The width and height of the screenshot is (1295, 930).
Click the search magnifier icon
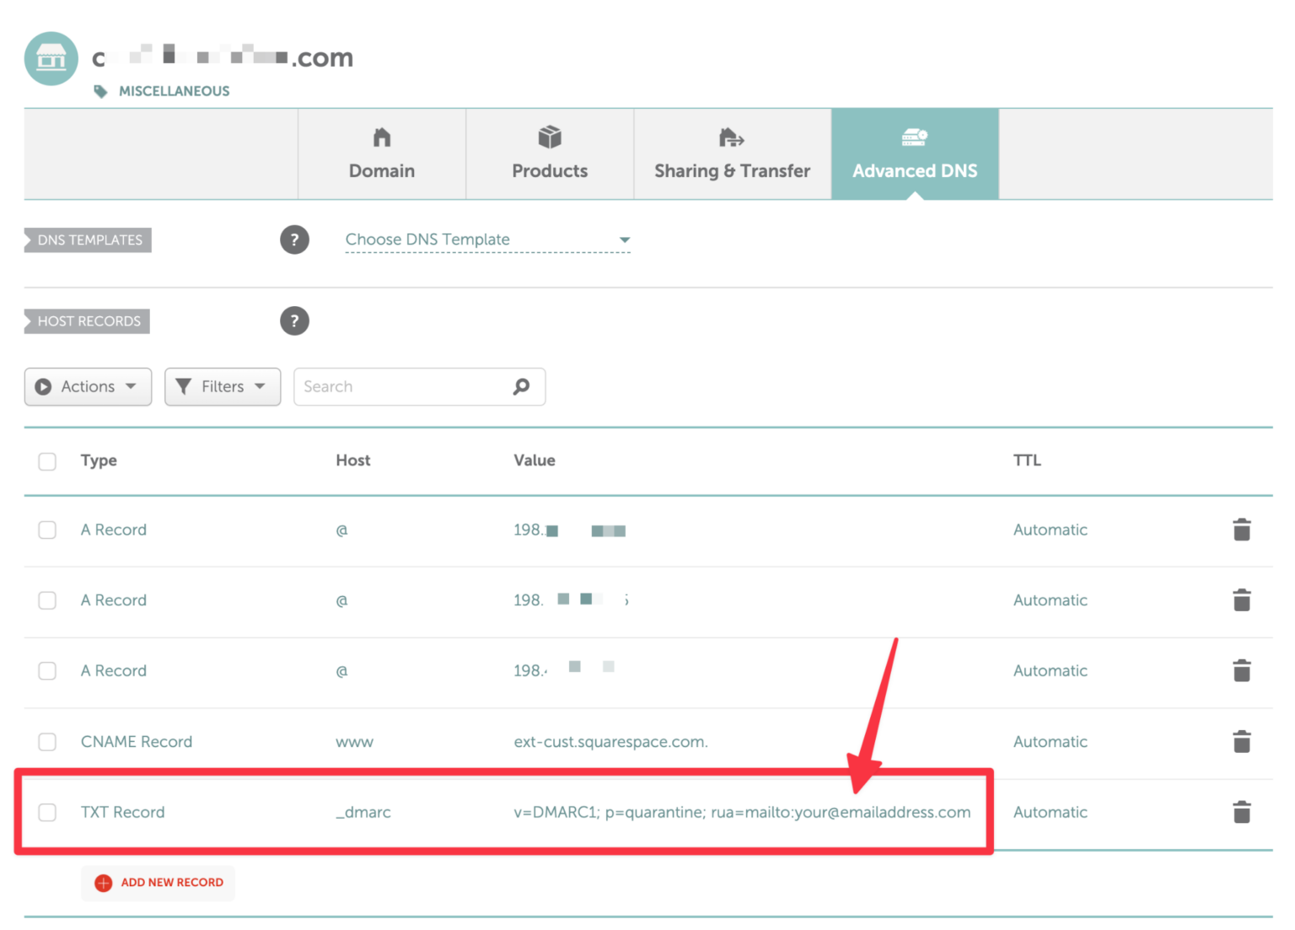point(521,386)
